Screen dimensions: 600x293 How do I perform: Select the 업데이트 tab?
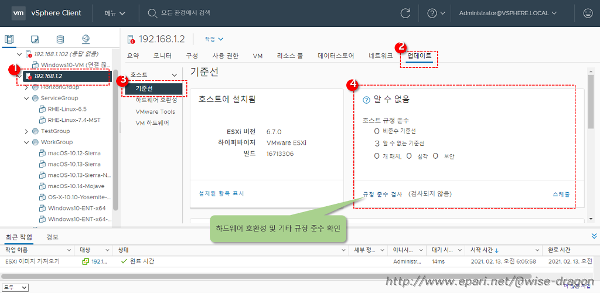click(x=420, y=56)
